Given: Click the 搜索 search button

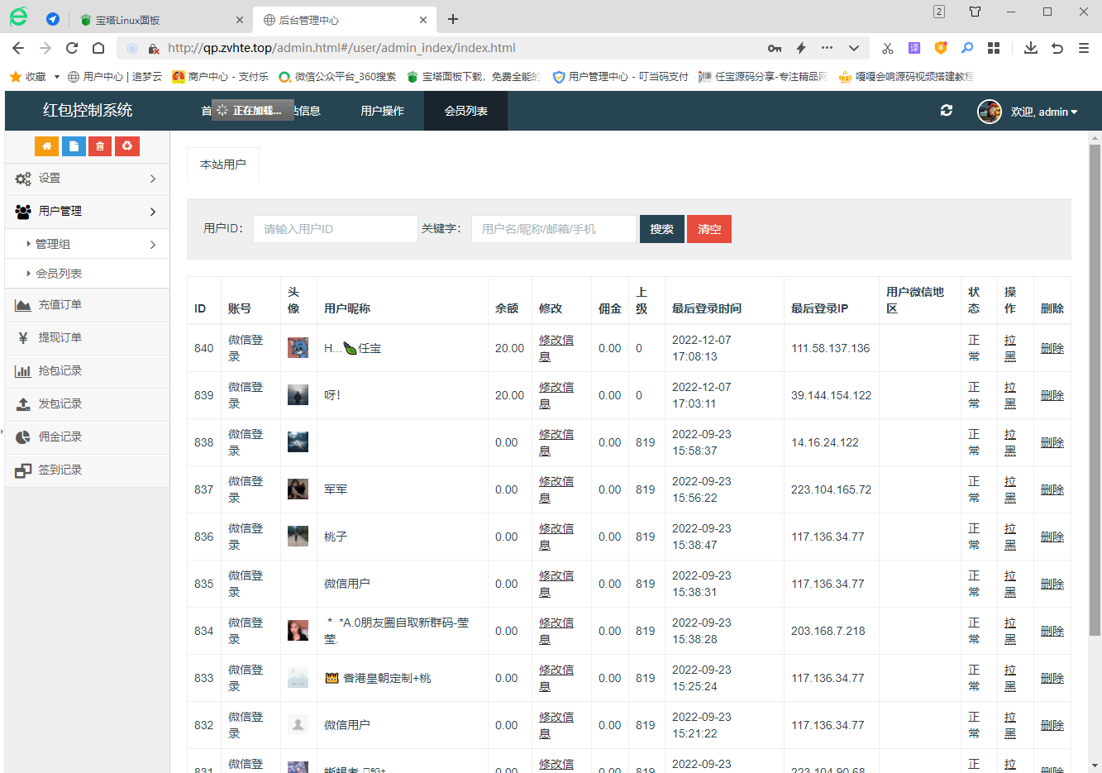Looking at the screenshot, I should (661, 229).
